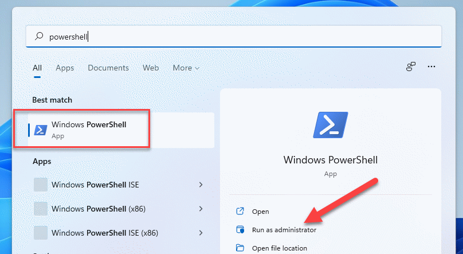463x254 pixels.
Task: Expand the More dropdown
Action: tap(186, 68)
